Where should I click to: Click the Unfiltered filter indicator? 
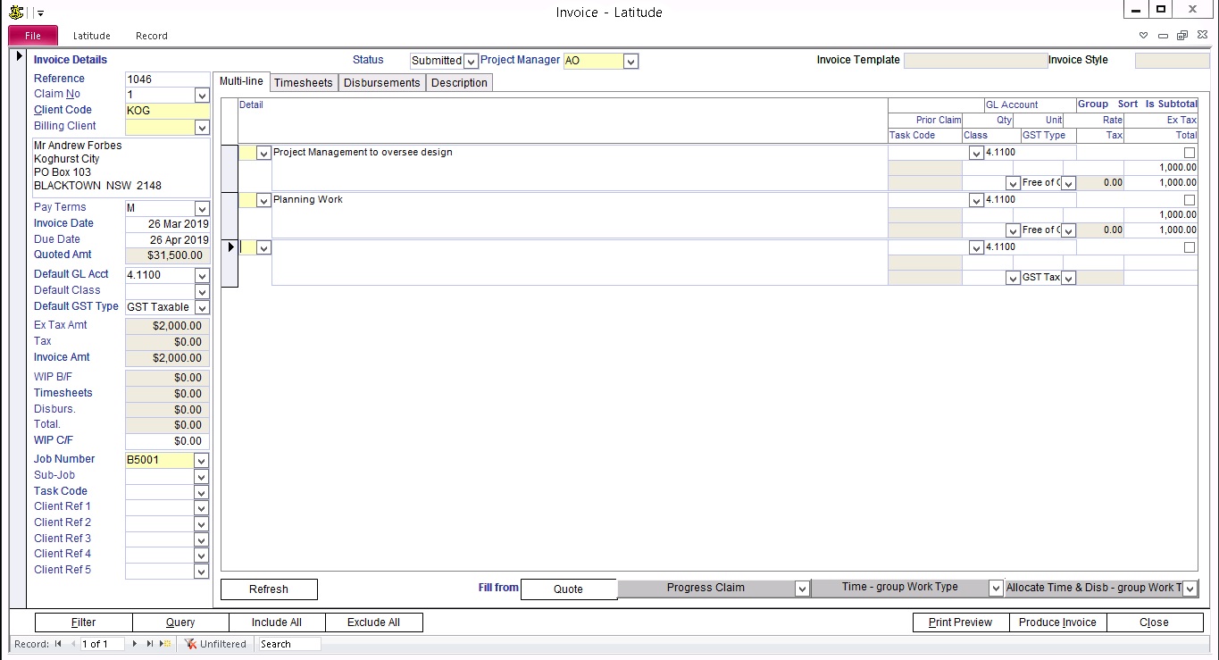[215, 644]
